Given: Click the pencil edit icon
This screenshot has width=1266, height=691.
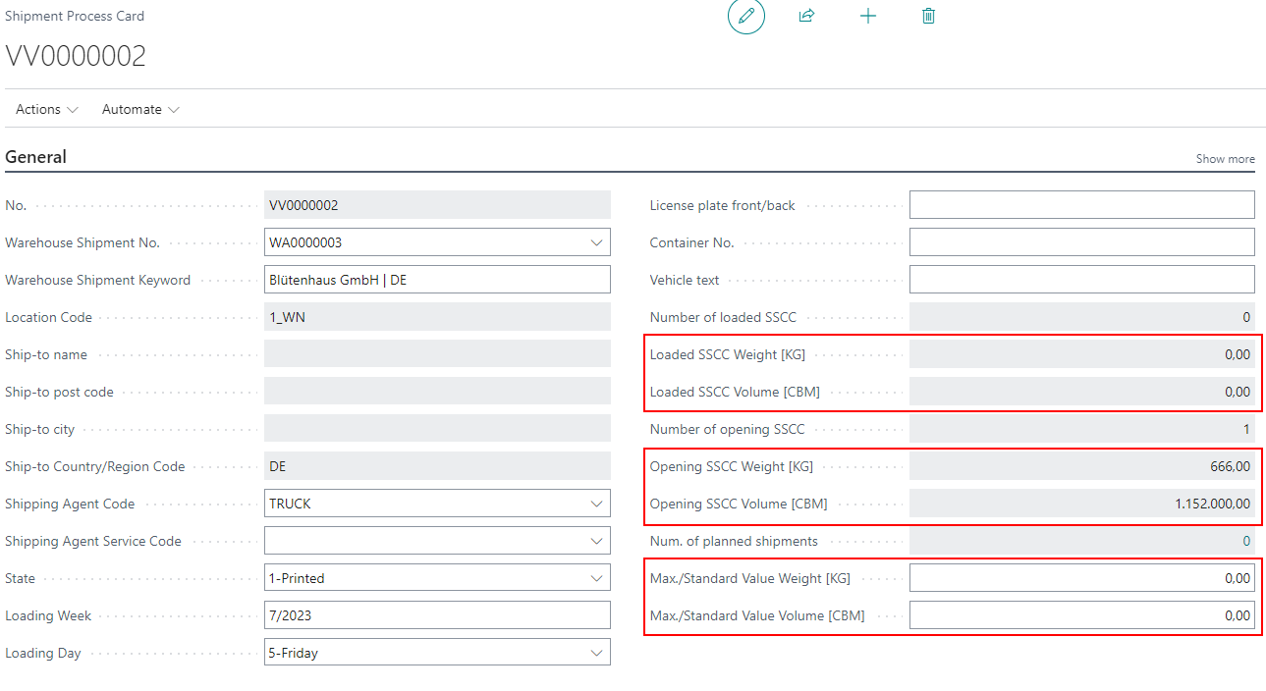Looking at the screenshot, I should coord(745,17).
